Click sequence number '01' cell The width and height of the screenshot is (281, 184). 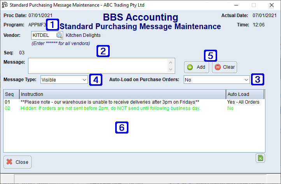click(7, 102)
